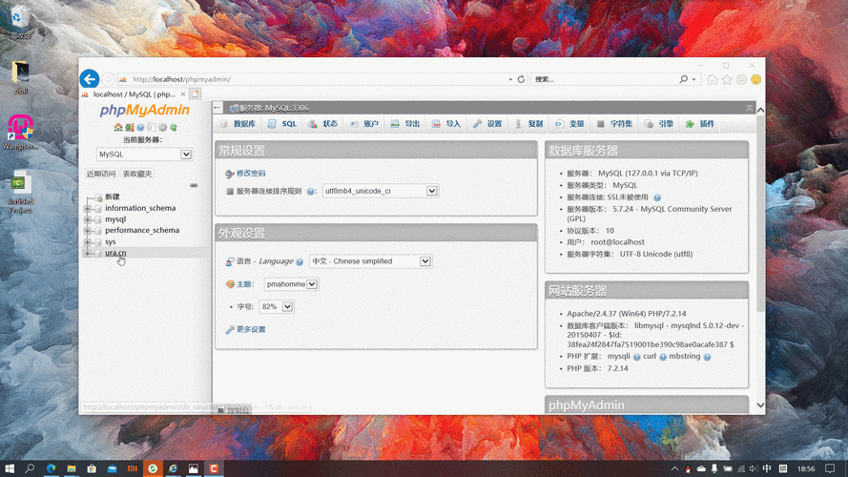Open the 导入 import tab

pos(446,124)
